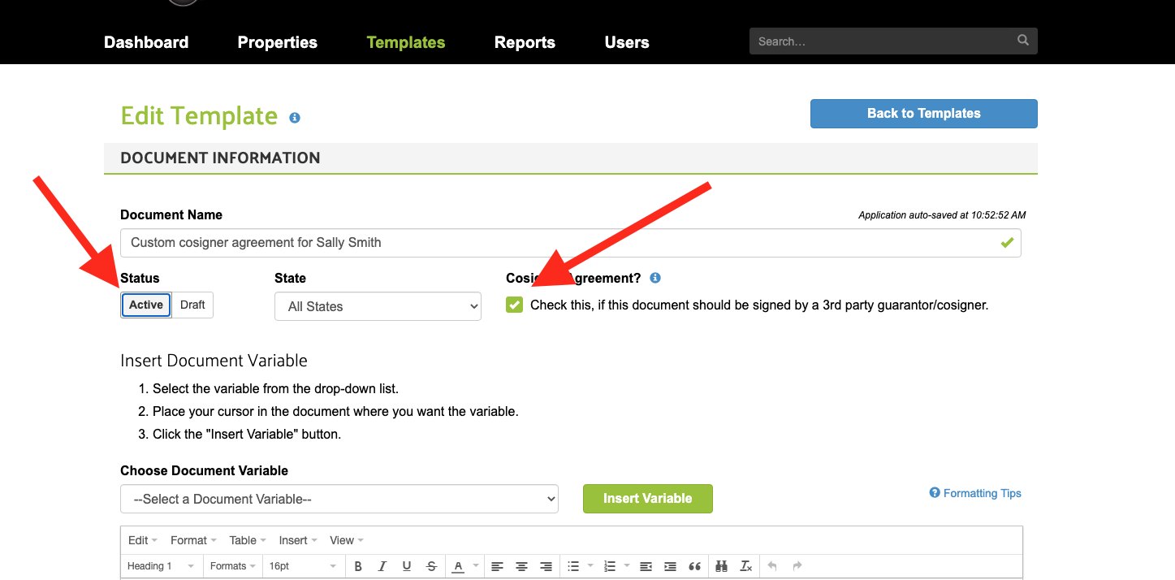Open the Reports tab in navigation
Screen dimensions: 1175x580
pyautogui.click(x=525, y=42)
